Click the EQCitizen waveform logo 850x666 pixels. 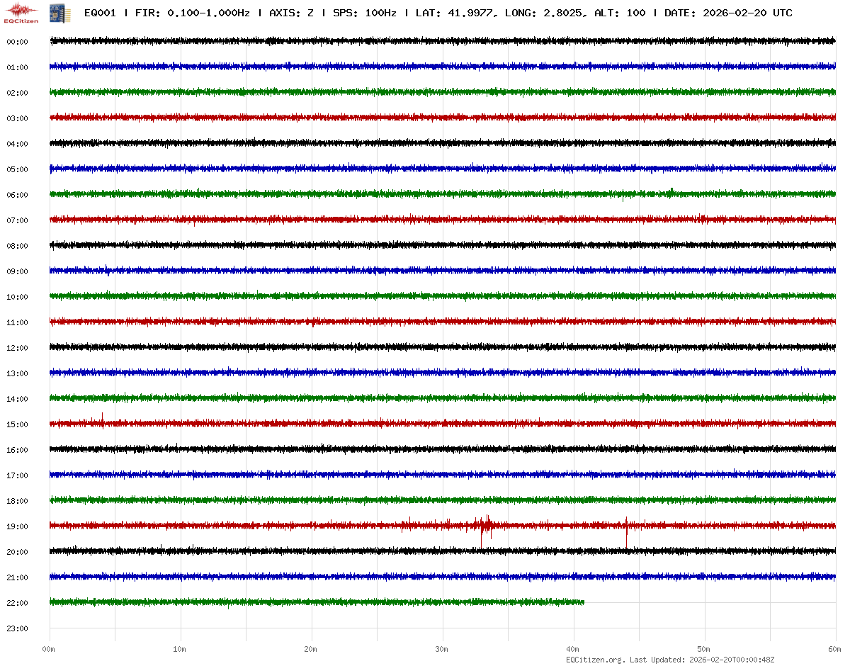coord(21,12)
